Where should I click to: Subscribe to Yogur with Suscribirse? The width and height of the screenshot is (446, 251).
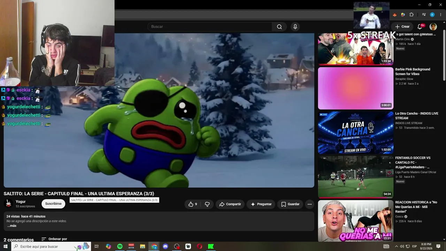click(x=53, y=204)
